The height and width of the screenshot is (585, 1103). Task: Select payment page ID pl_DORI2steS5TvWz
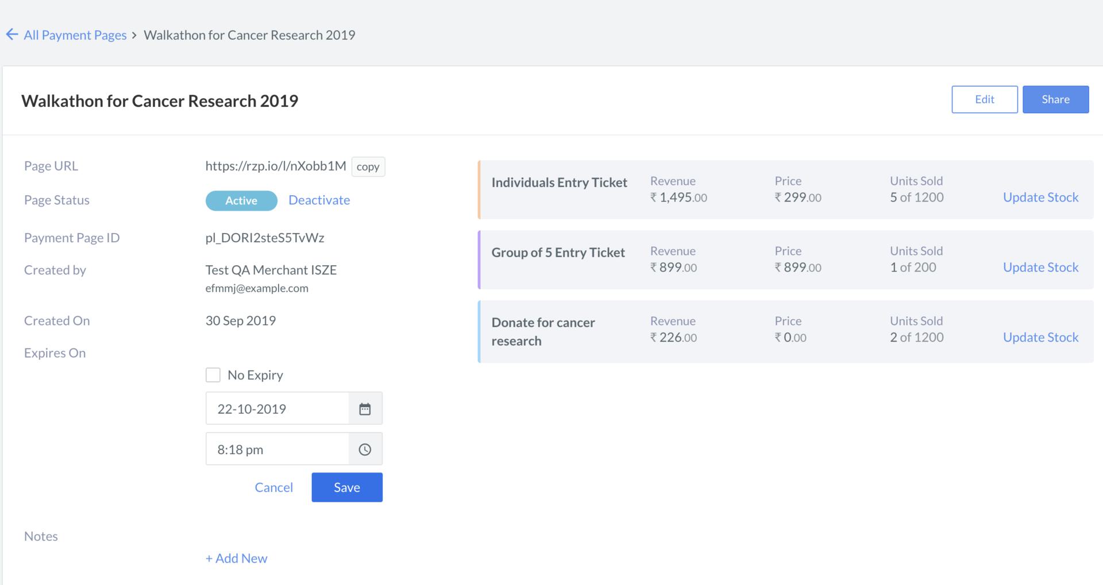click(265, 238)
